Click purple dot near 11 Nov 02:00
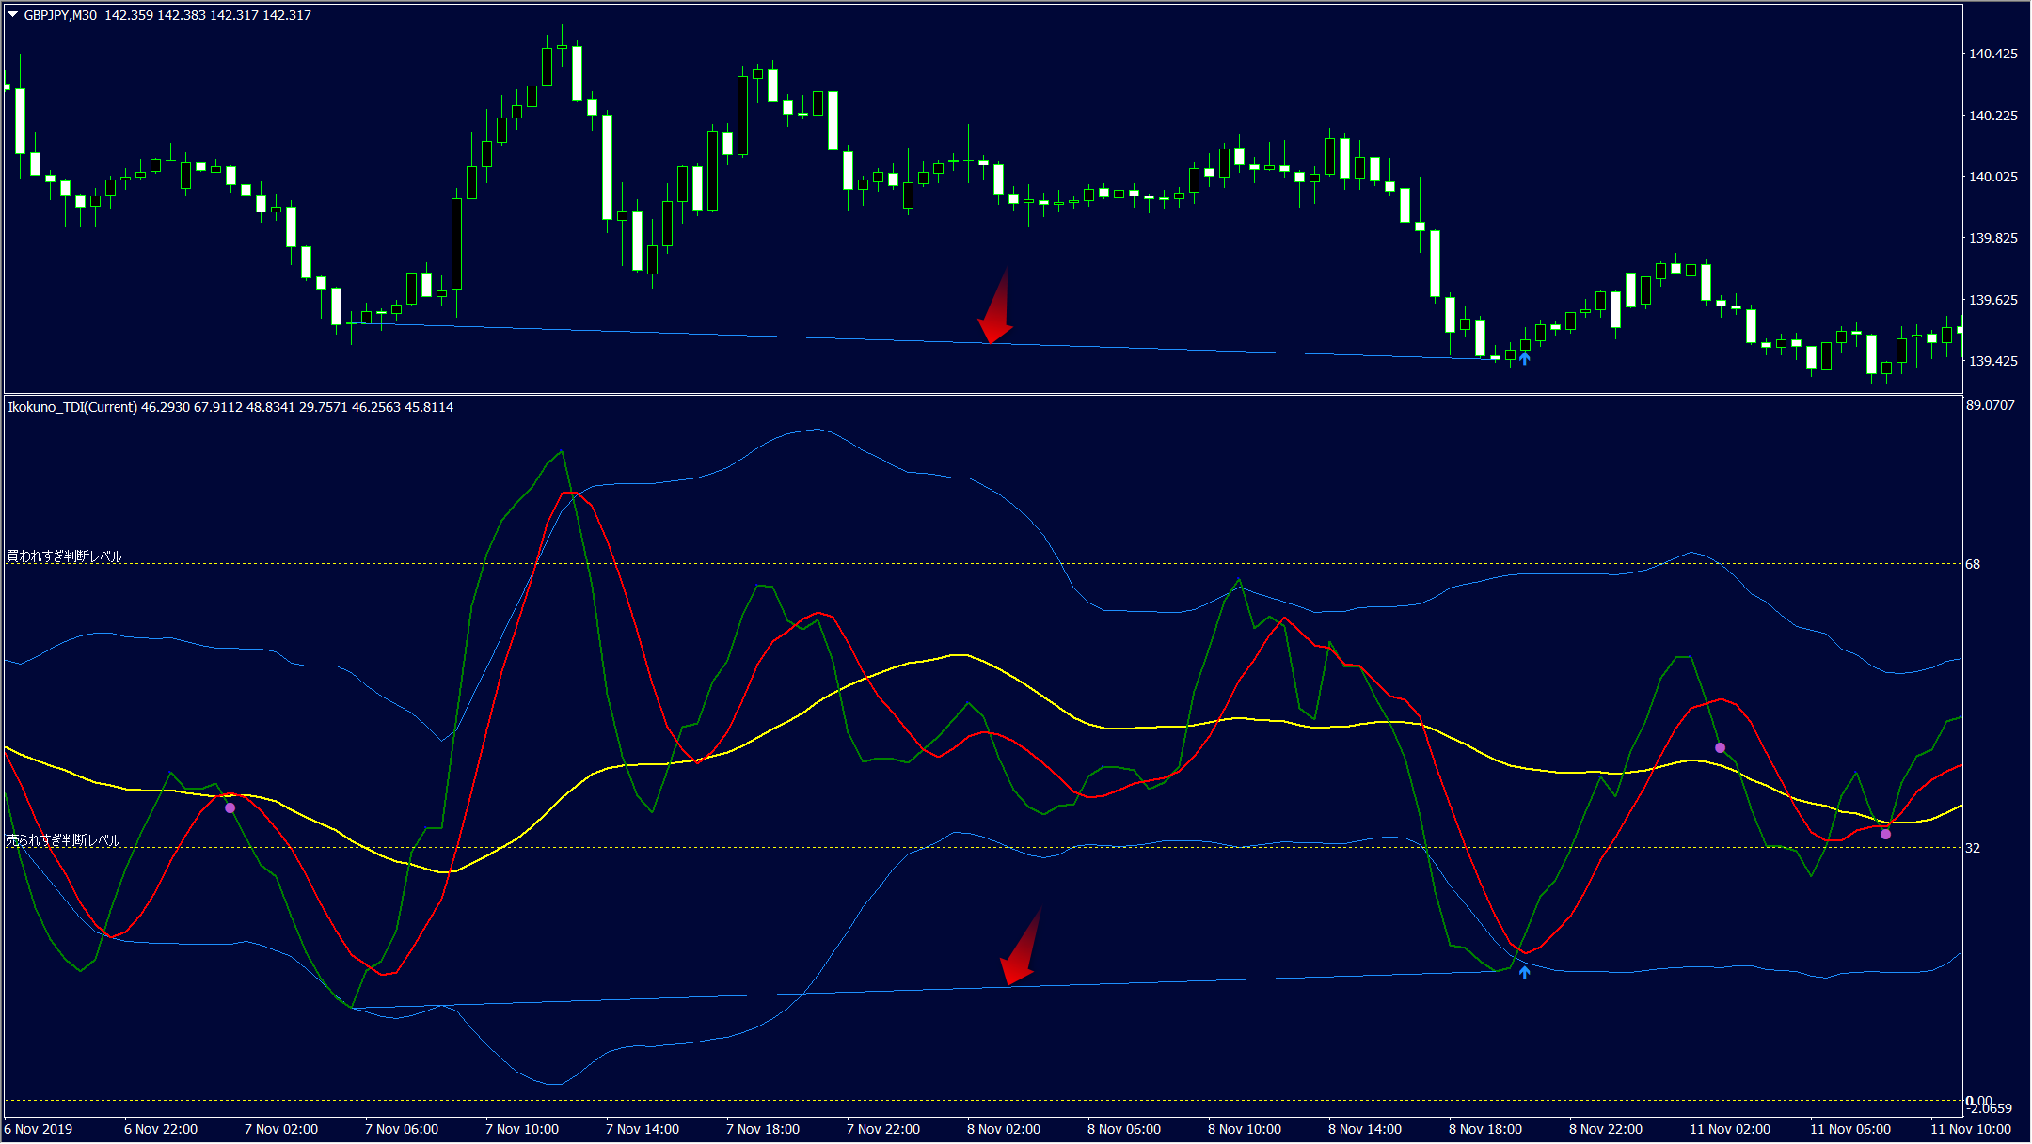 tap(1720, 748)
